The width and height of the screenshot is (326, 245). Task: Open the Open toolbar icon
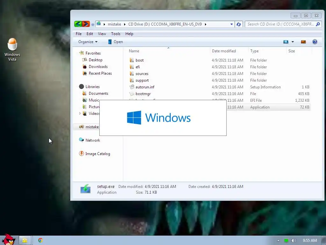click(x=110, y=42)
